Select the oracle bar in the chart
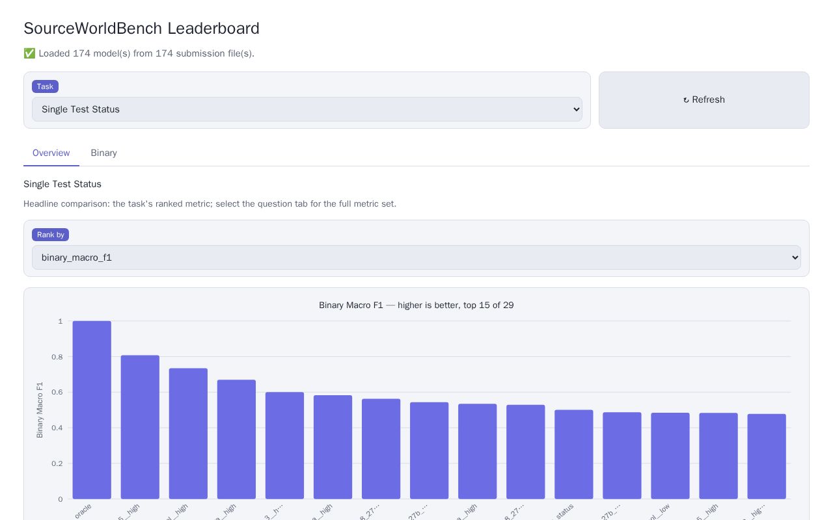 pos(92,410)
